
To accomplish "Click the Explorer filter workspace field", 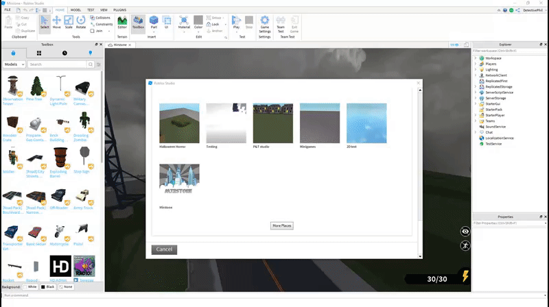I will click(x=509, y=51).
